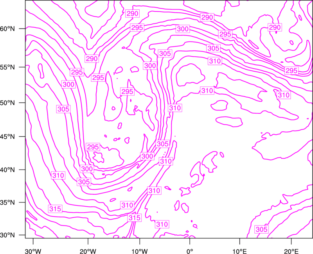Viewport: 313px width, 254px height.
Task: Select the 0° longitude axis label
Action: [190, 251]
